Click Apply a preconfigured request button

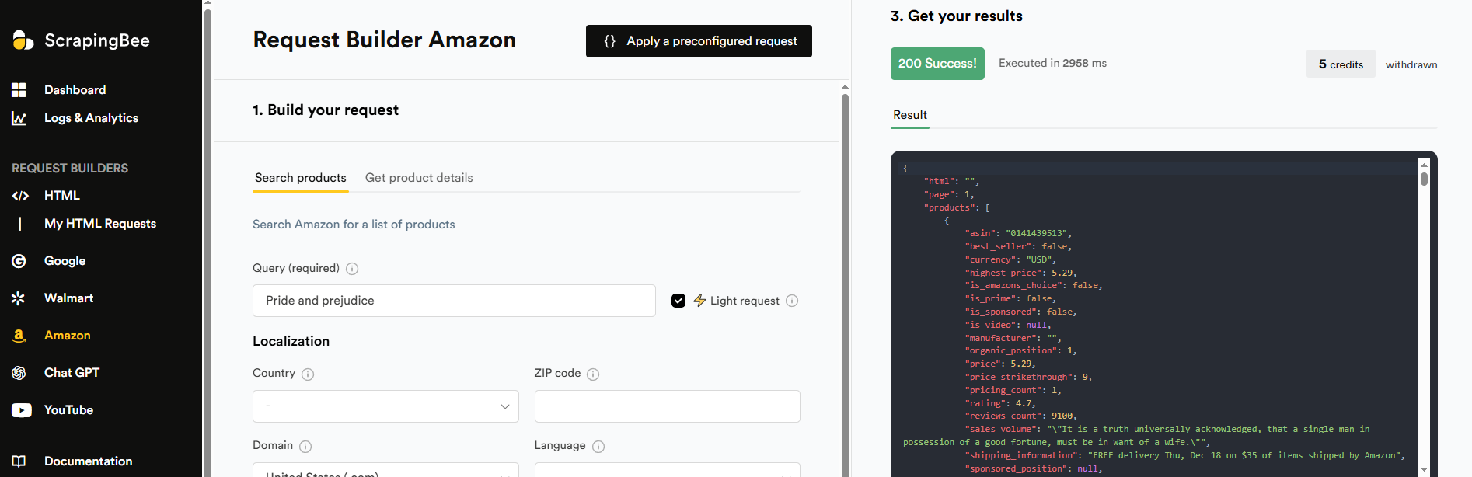coord(699,41)
